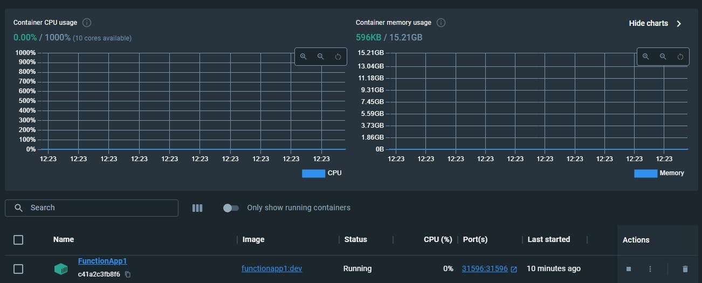
Task: Zoom out on the CPU chart
Action: [x=320, y=57]
